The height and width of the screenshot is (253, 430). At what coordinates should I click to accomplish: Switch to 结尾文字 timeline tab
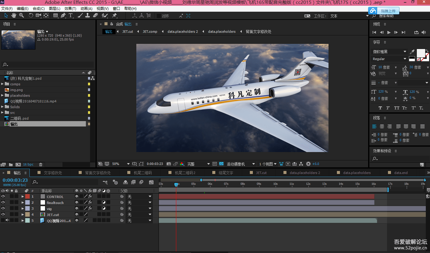pos(226,173)
